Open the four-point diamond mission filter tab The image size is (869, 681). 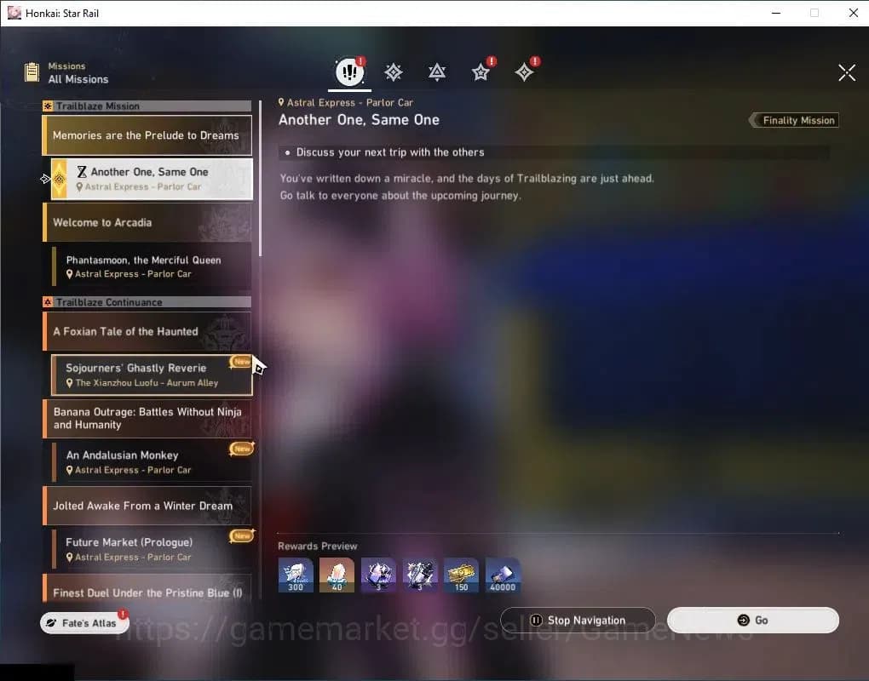[x=524, y=72]
